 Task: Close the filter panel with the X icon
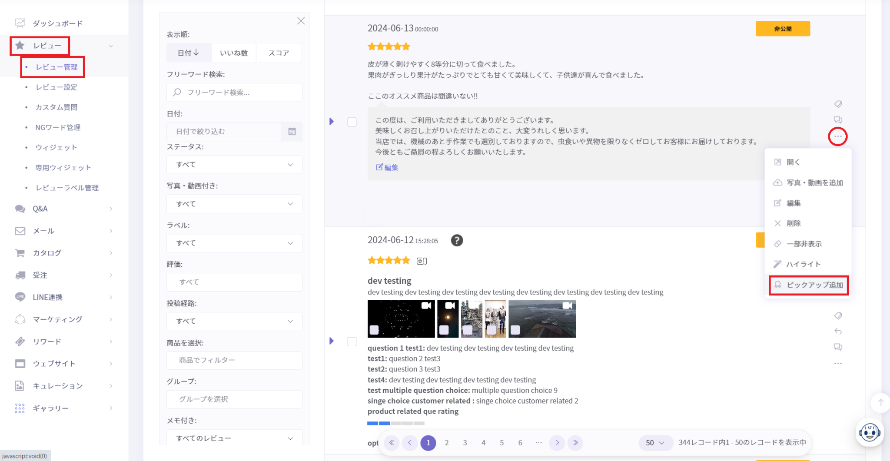point(301,21)
